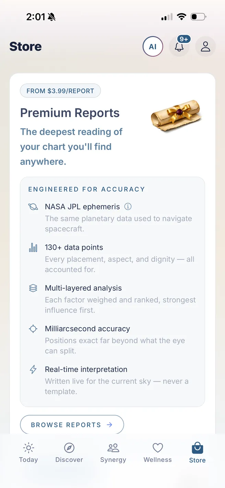The height and width of the screenshot is (488, 225).
Task: Tap the Browse Reports button
Action: pos(72,425)
